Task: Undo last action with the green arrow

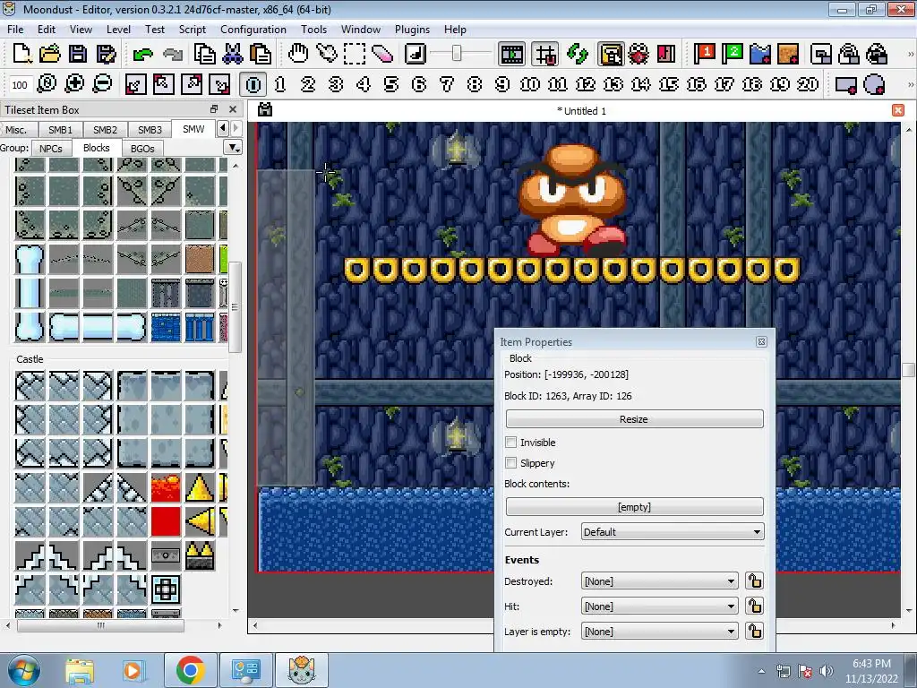Action: pyautogui.click(x=142, y=55)
